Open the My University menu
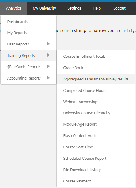136x188 pixels. click(x=44, y=8)
